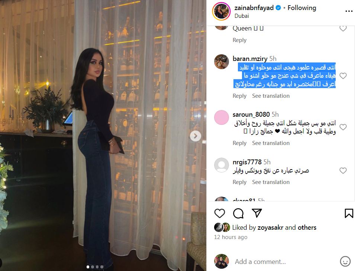
Task: Like the post with heart icon
Action: pos(219,213)
